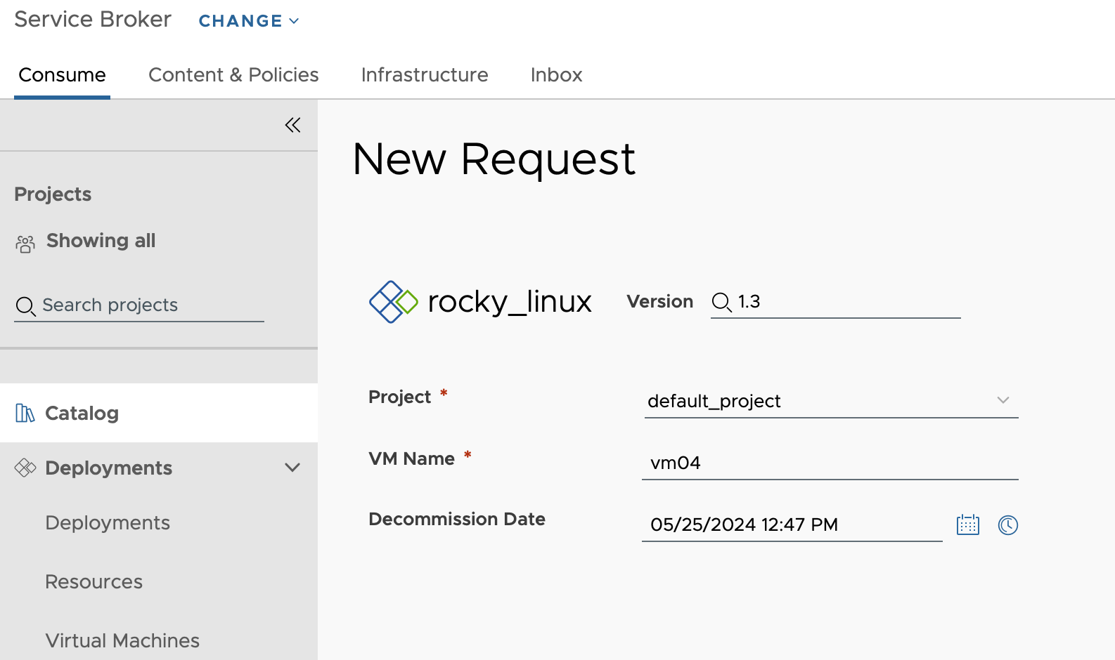Click the Catalog books icon
Viewport: 1115px width, 660px height.
pyautogui.click(x=25, y=413)
